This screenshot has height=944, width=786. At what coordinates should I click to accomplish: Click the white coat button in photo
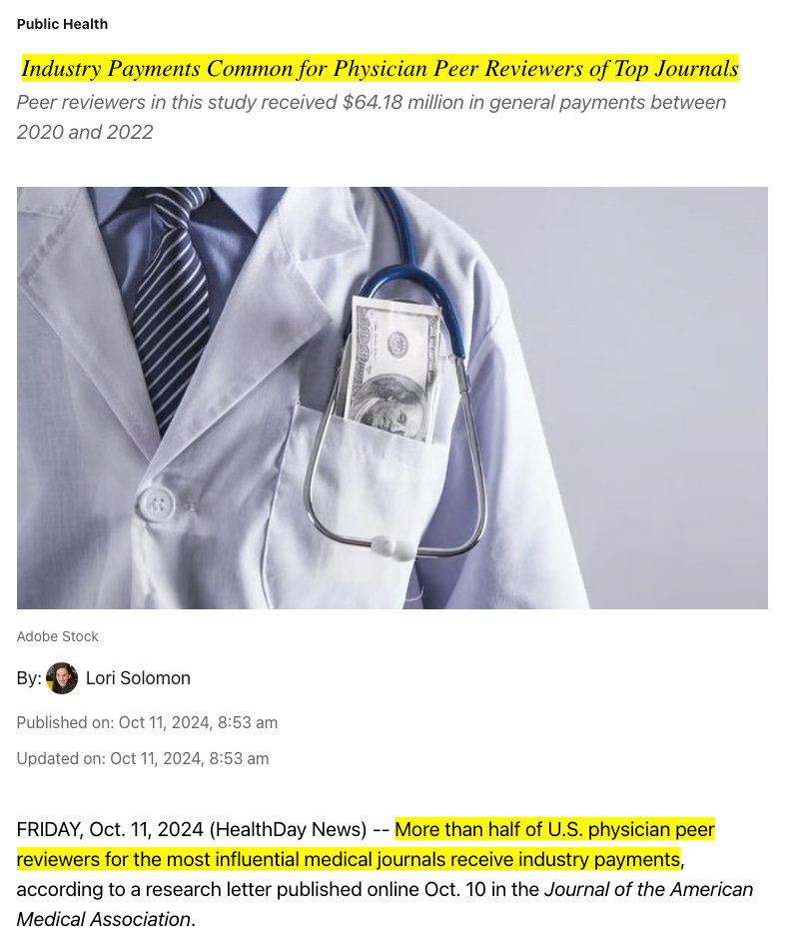(x=156, y=504)
